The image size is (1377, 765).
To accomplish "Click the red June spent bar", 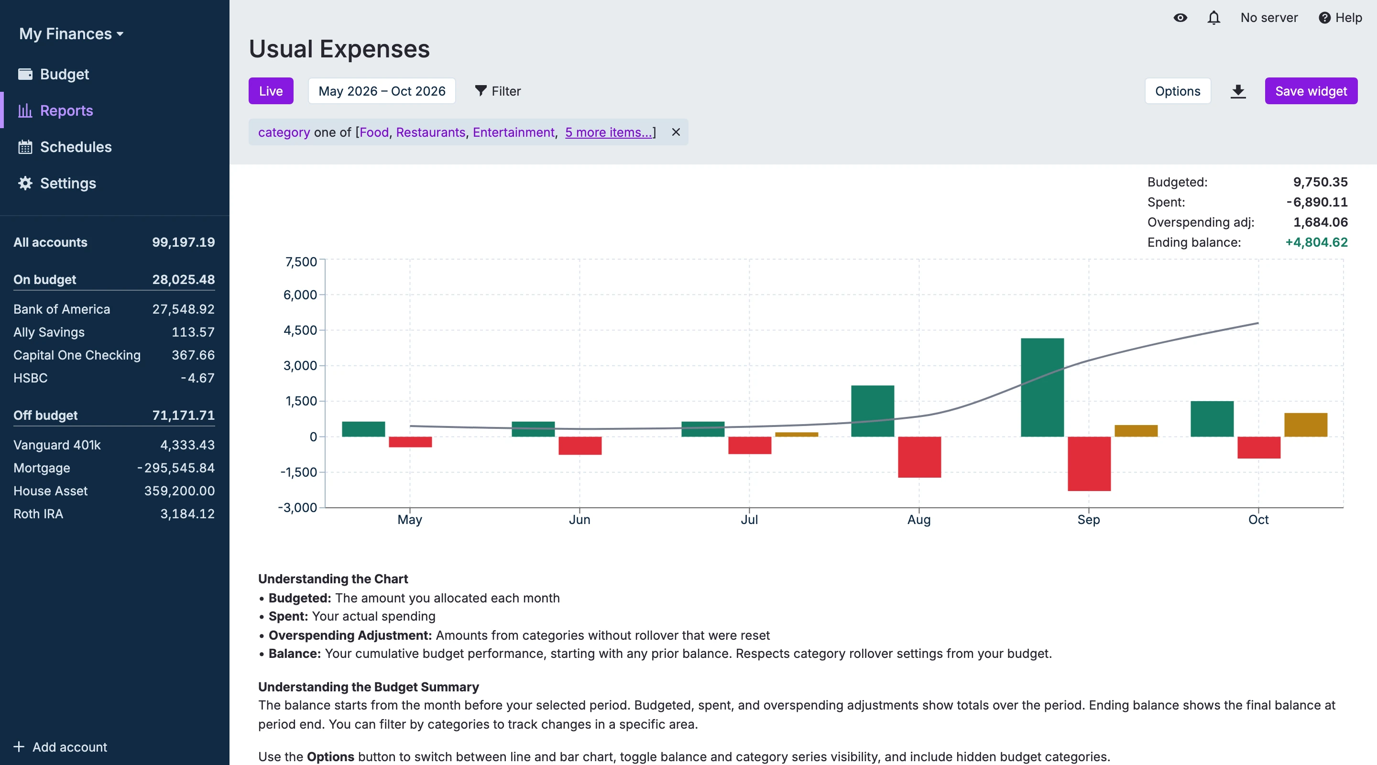I will pos(580,446).
